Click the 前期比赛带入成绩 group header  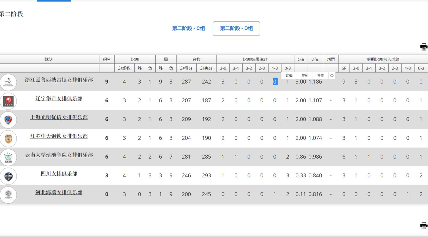point(383,59)
